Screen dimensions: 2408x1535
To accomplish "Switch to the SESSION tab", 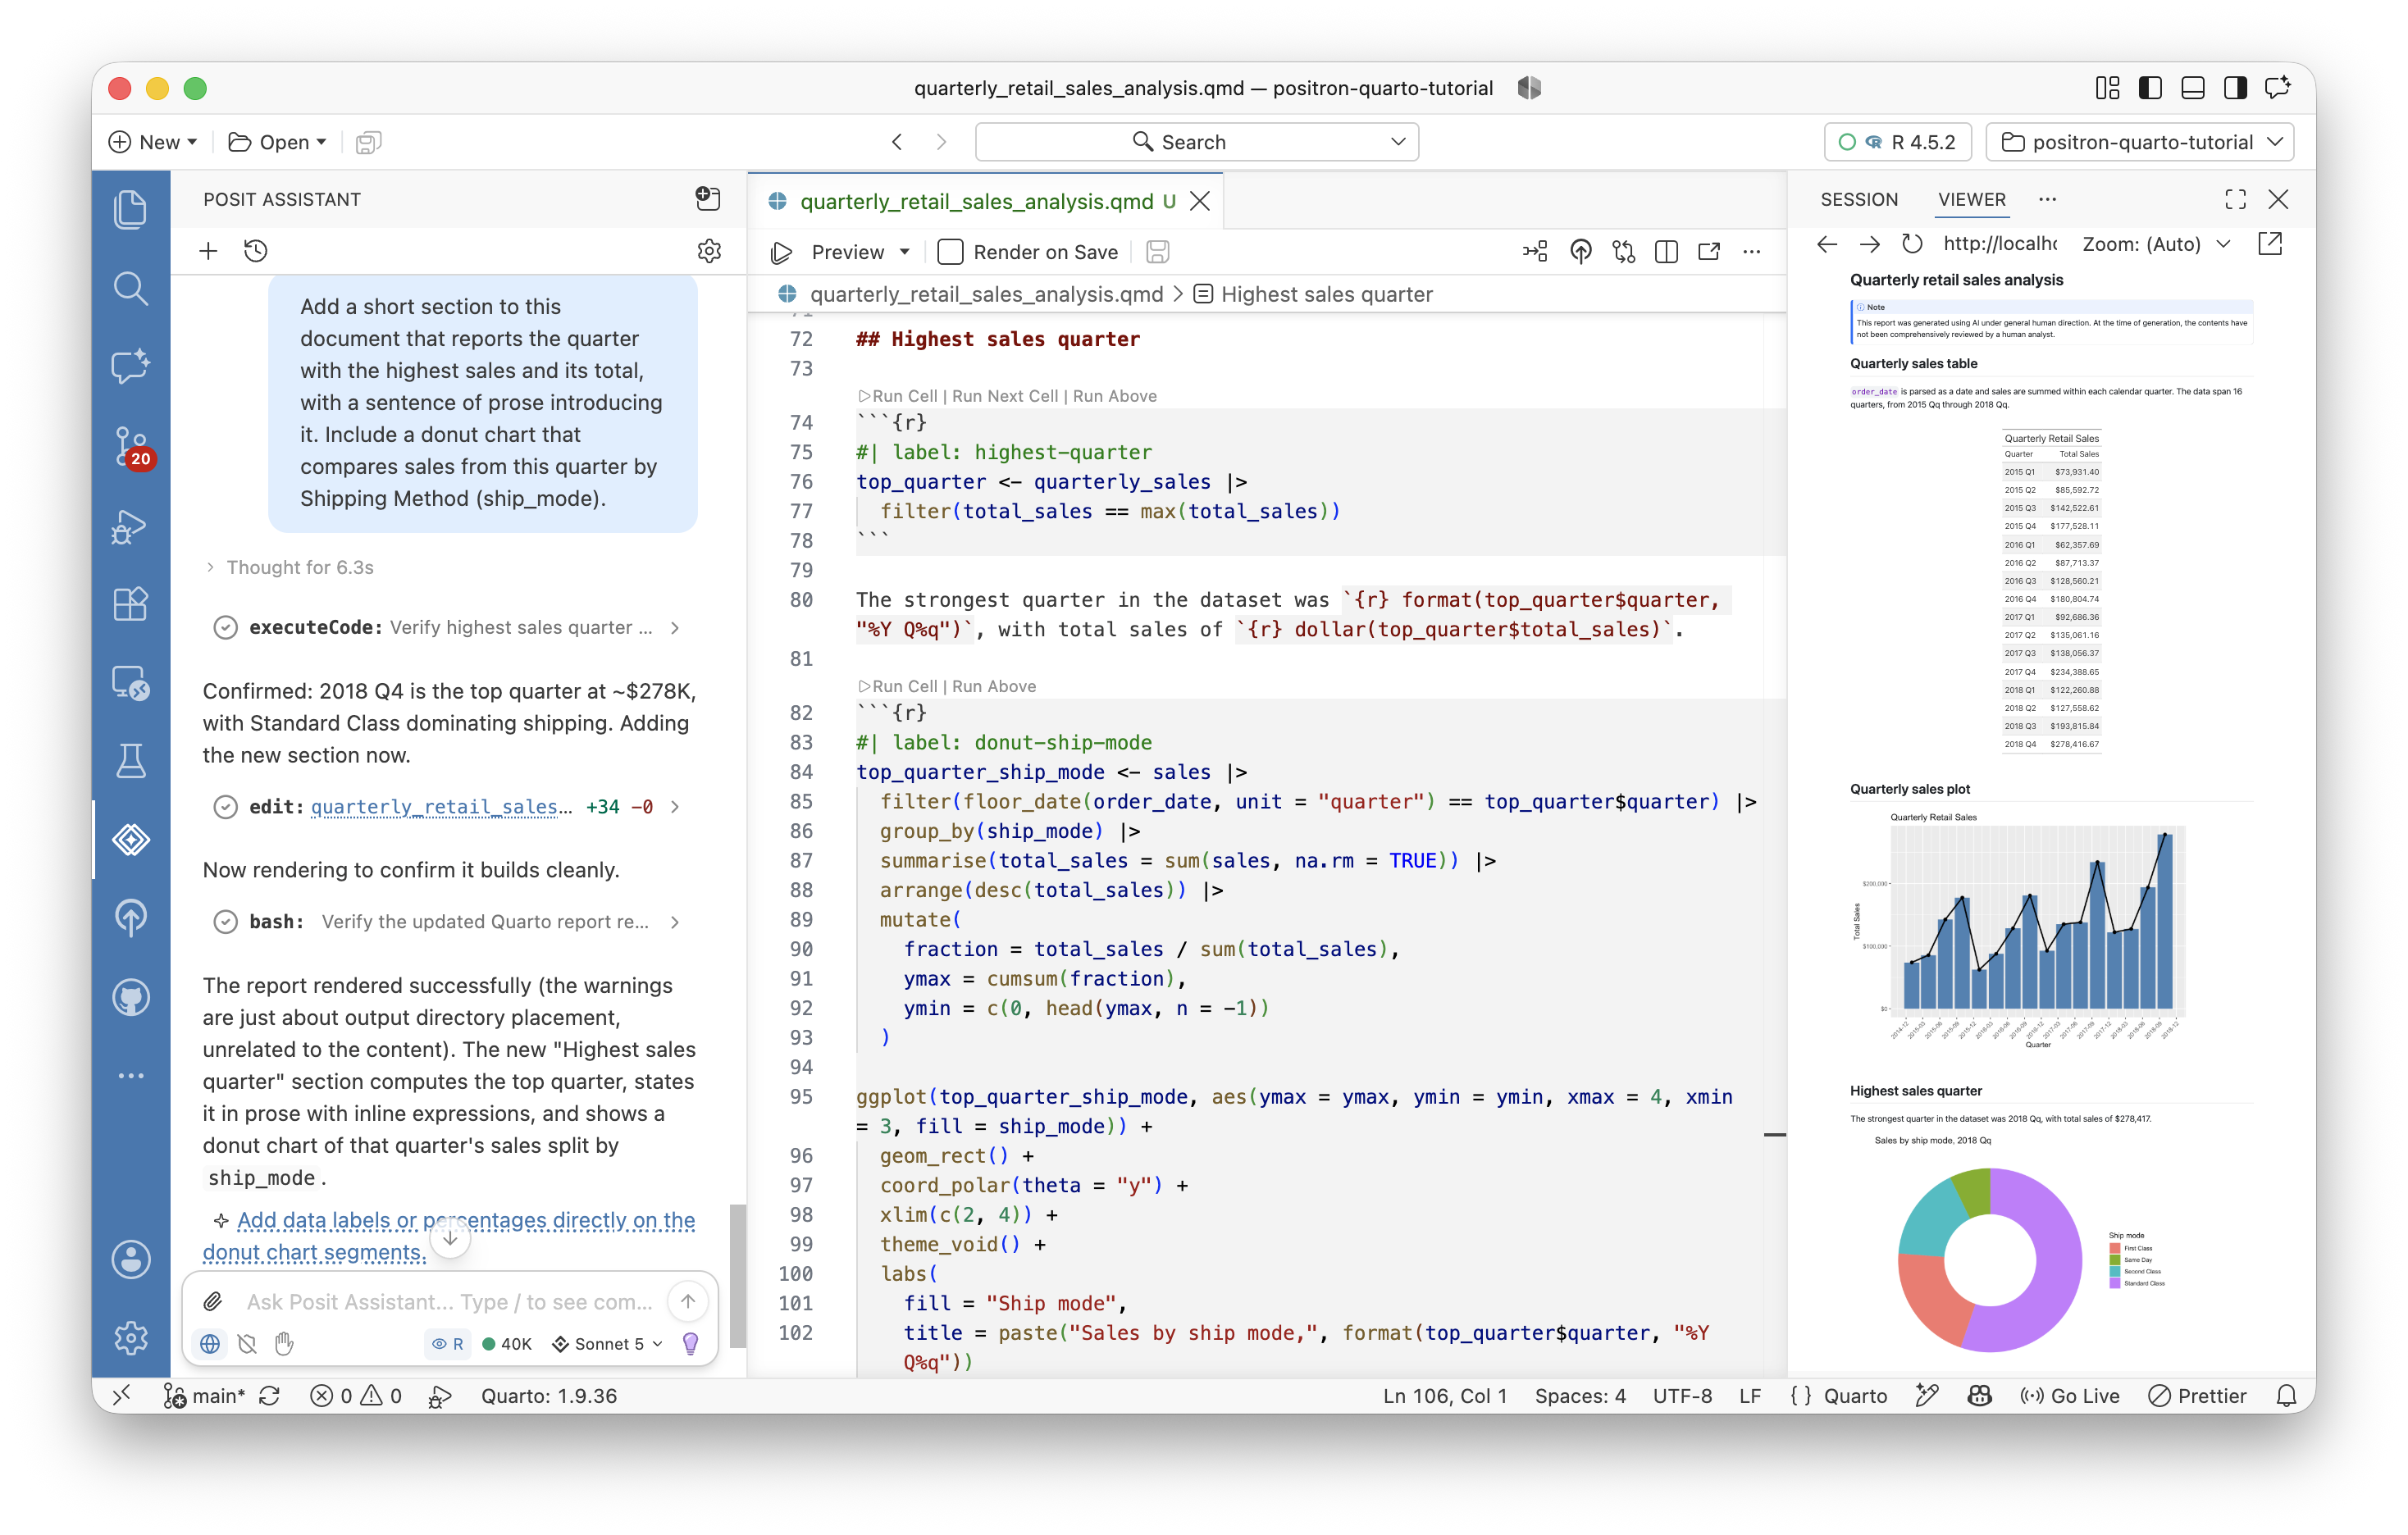I will pyautogui.click(x=1858, y=200).
